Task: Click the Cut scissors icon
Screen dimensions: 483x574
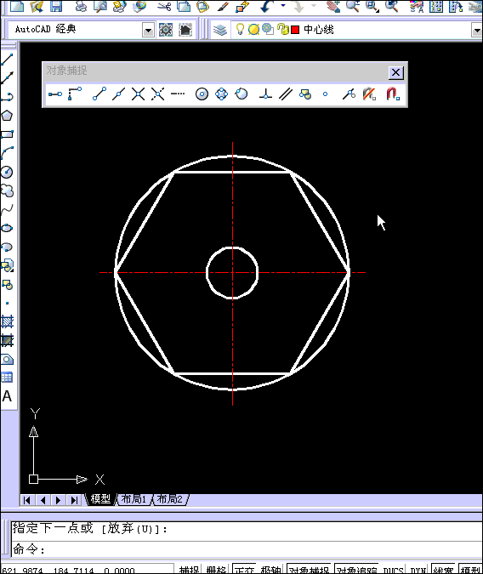Action: pyautogui.click(x=164, y=6)
